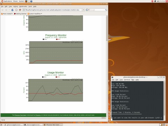Click the terminal window title bar icon

tap(112, 77)
